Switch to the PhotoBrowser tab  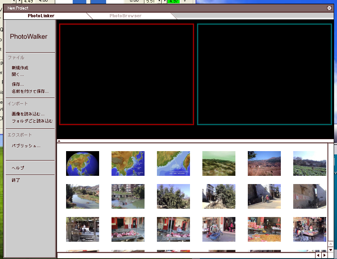(x=126, y=16)
